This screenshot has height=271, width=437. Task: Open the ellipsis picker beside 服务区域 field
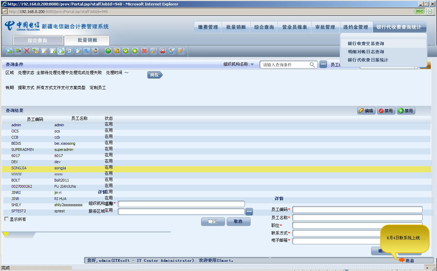click(x=249, y=212)
